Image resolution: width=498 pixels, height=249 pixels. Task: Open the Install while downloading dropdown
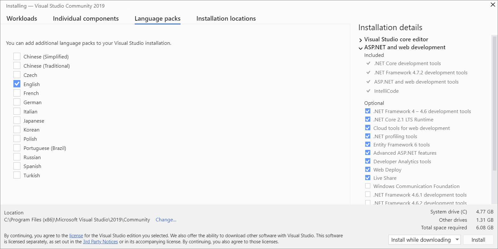(x=457, y=239)
